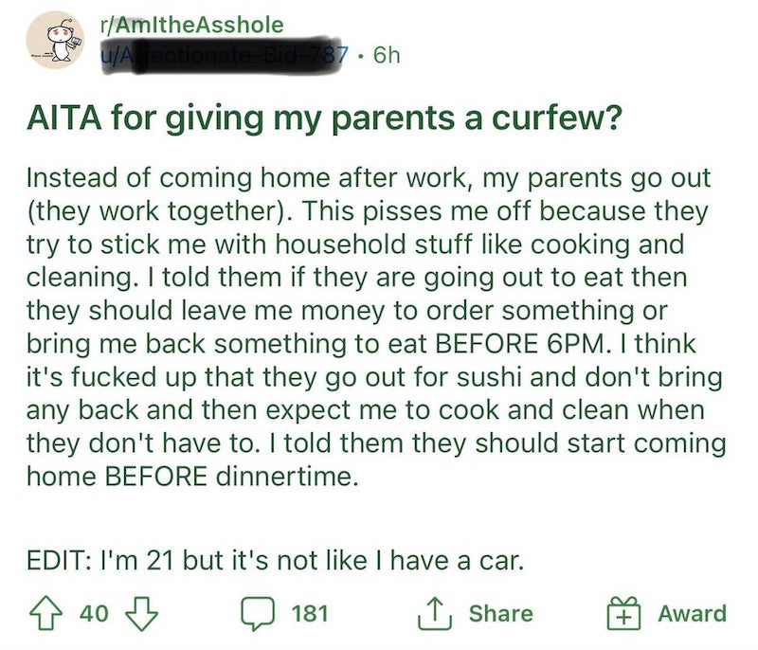758x650 pixels.
Task: Tap the gift award icon
Action: [623, 613]
